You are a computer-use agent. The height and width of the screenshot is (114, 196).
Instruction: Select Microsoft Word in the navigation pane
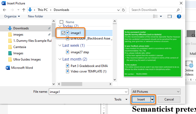21,68
